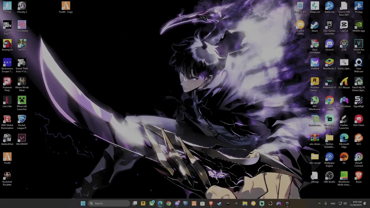Open the EA desktop icon
Viewport: 370px width, 208px height.
click(x=344, y=158)
